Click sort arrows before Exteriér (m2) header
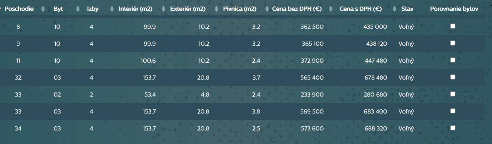Image resolution: width=492 pixels, height=144 pixels. 164,9
